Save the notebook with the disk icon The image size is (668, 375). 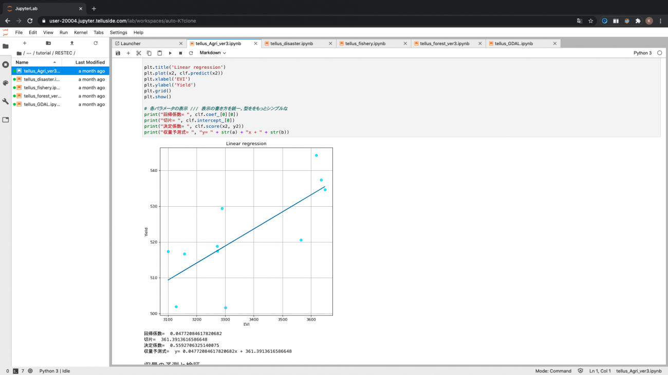(x=118, y=53)
